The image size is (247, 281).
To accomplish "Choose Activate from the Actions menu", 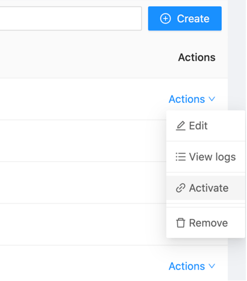I will (206, 188).
